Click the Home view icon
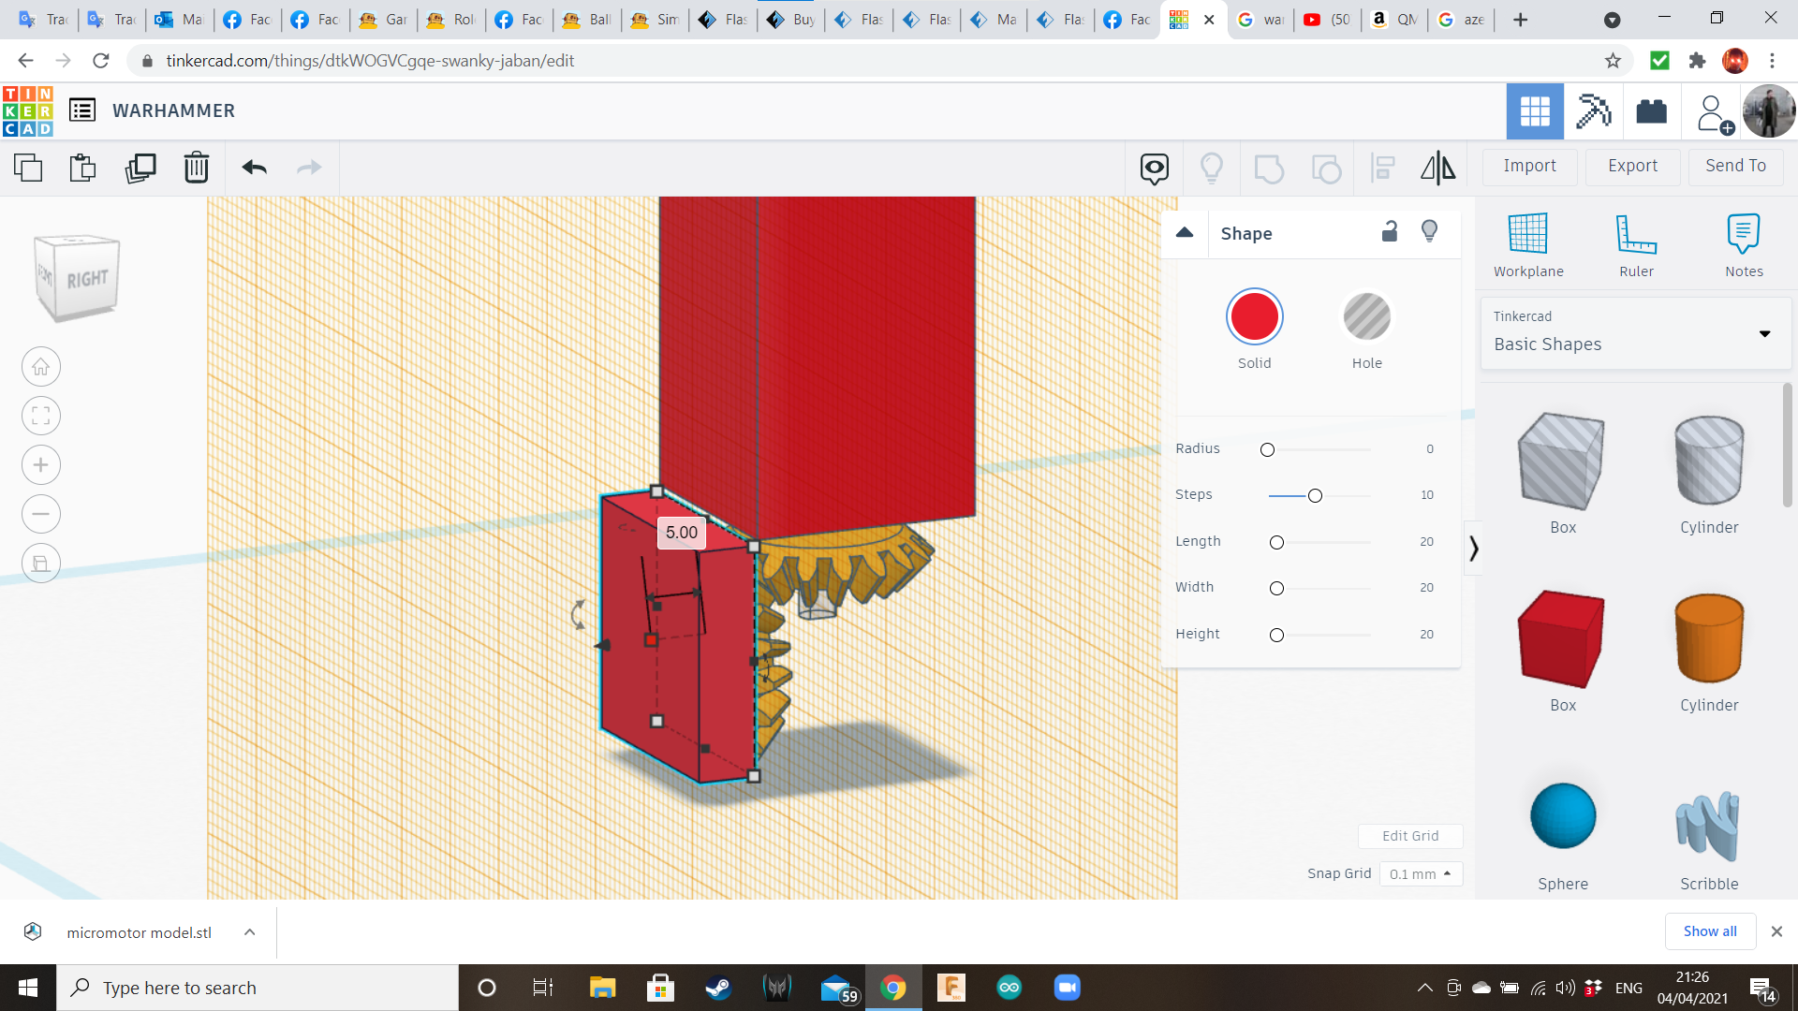This screenshot has width=1798, height=1011. click(41, 367)
